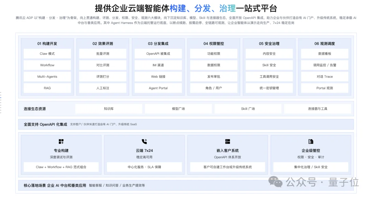Screen dimensions: 371x197
Task: Click the 权限 · 安全 · 审计 subtitle
Action: tap(311, 157)
